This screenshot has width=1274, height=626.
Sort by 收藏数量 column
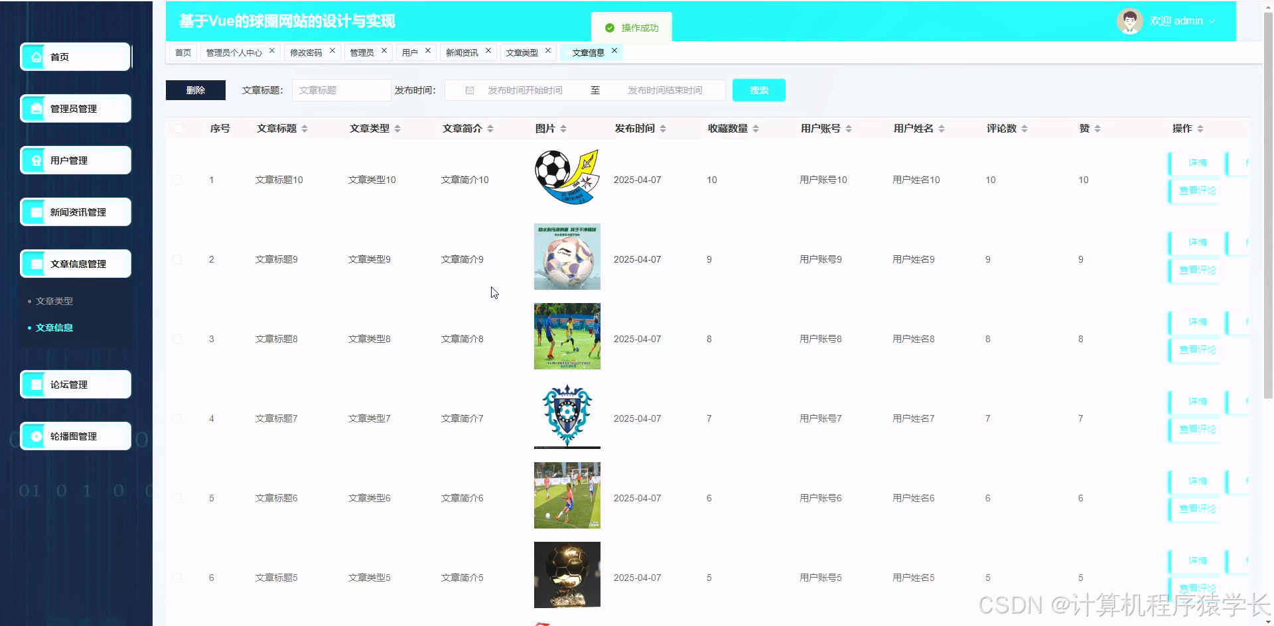pos(756,129)
